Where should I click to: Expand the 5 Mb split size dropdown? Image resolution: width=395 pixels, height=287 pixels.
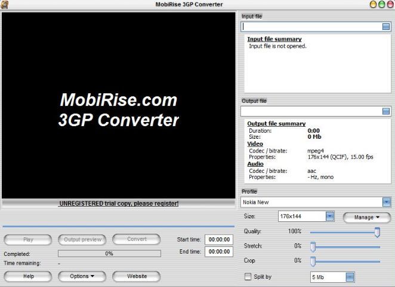click(x=350, y=277)
